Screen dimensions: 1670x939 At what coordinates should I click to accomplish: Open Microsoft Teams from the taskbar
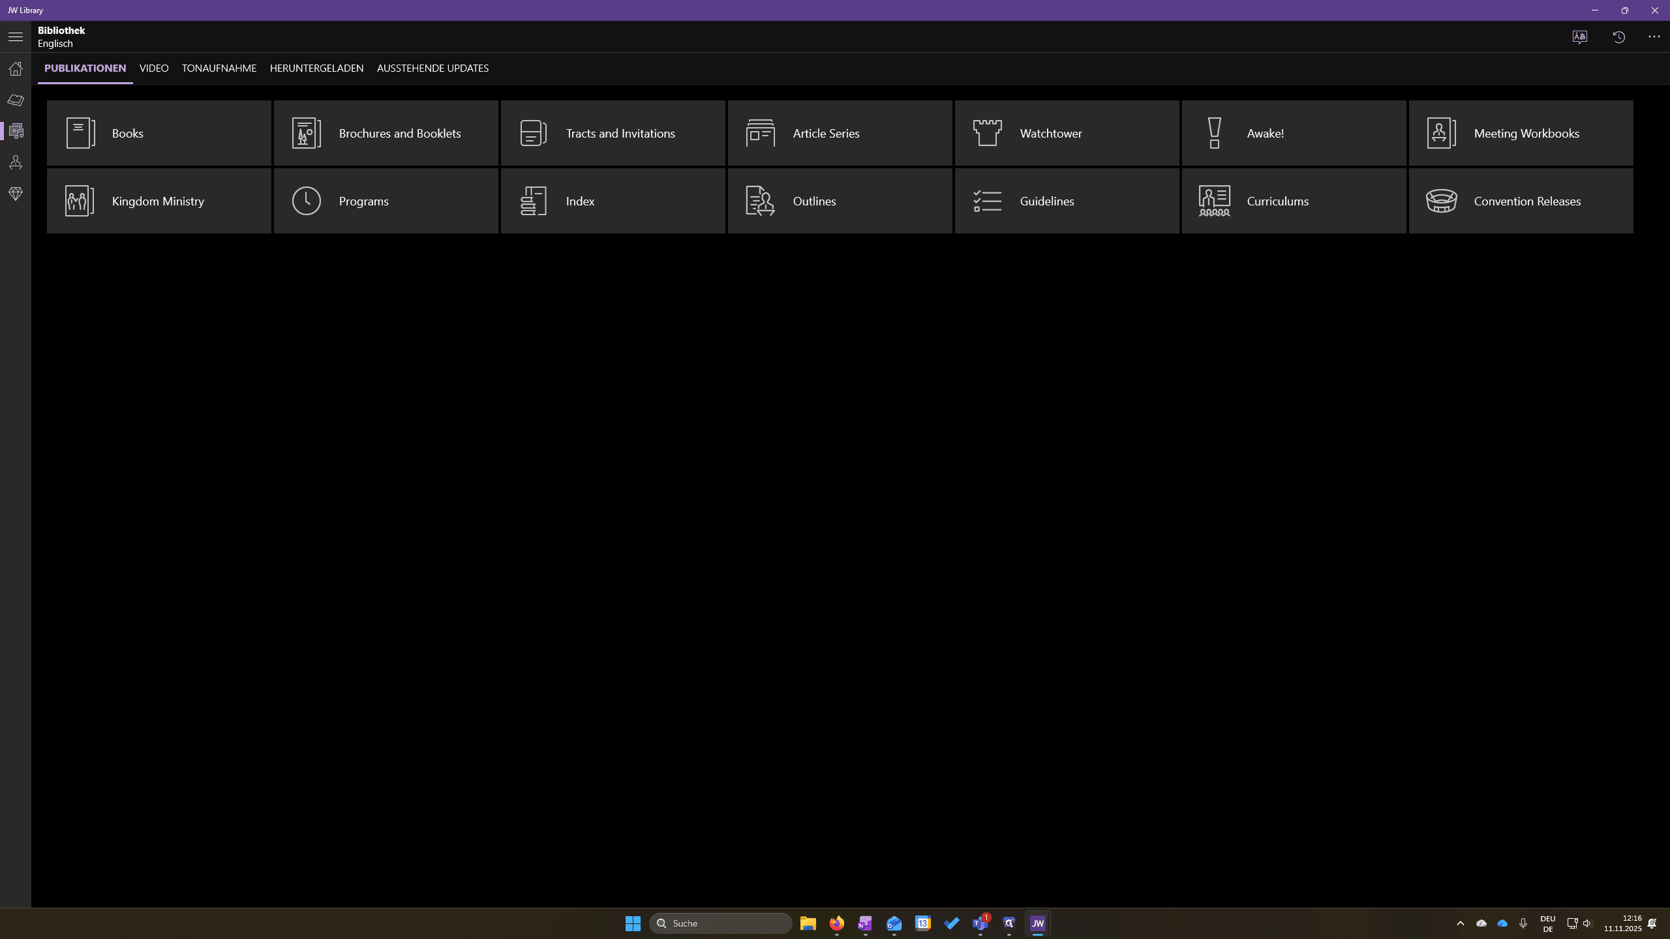click(980, 923)
